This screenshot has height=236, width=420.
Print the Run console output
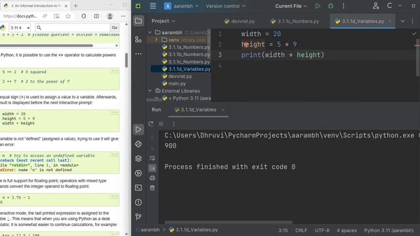point(152,178)
